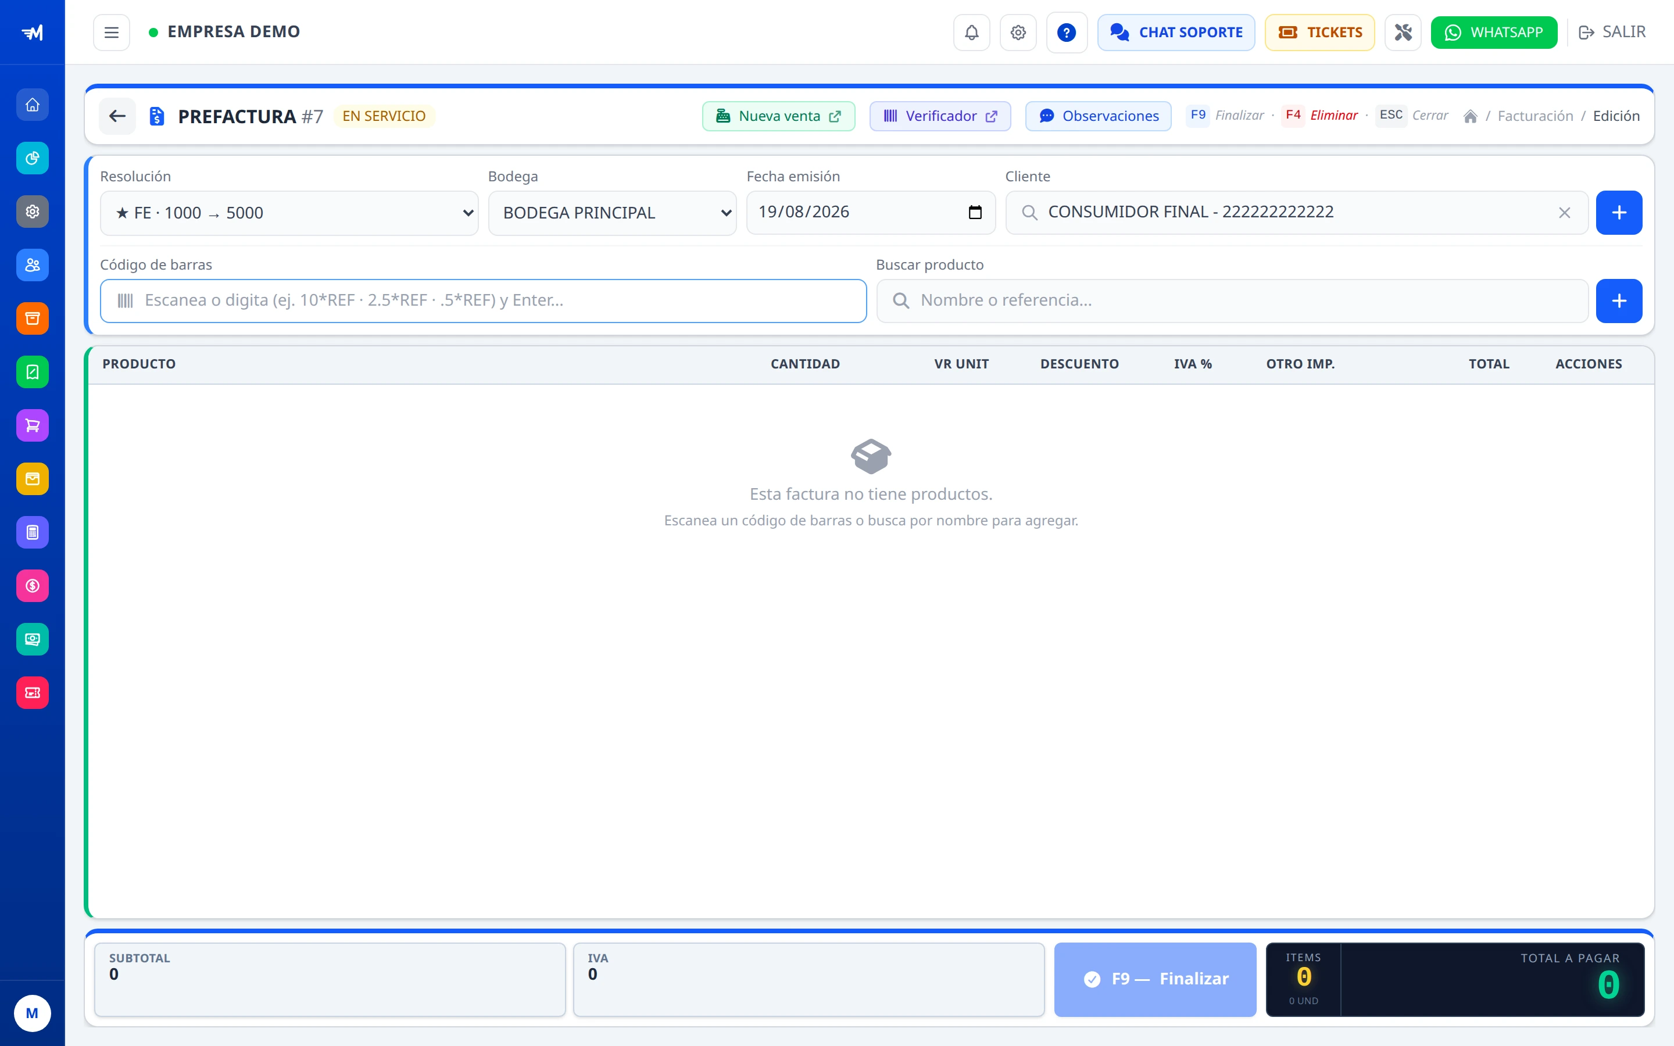The width and height of the screenshot is (1674, 1046).
Task: Click Facturación in the breadcrumb
Action: tap(1535, 116)
